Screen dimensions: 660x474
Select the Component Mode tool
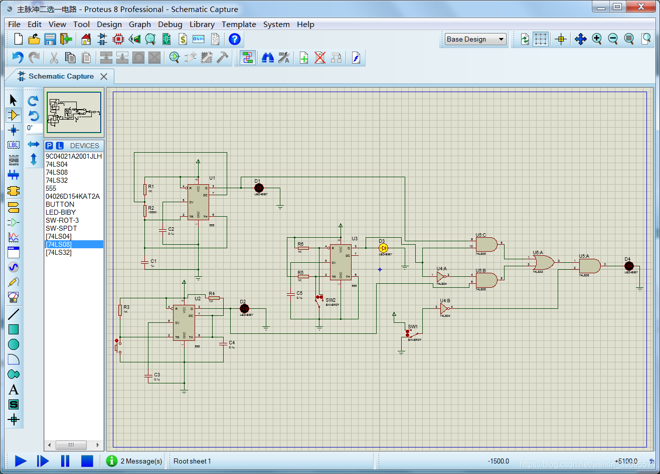[x=14, y=115]
